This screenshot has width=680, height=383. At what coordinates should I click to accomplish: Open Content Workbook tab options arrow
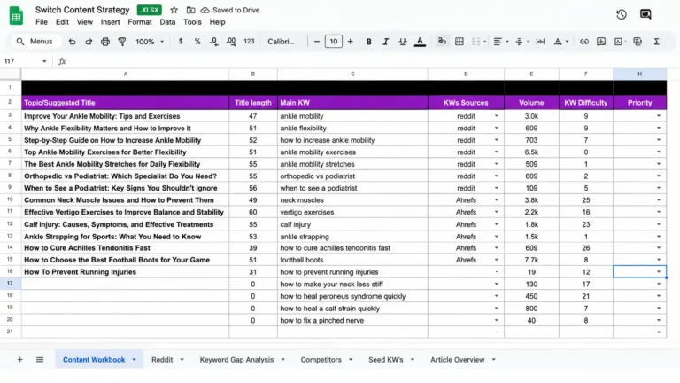pos(134,360)
